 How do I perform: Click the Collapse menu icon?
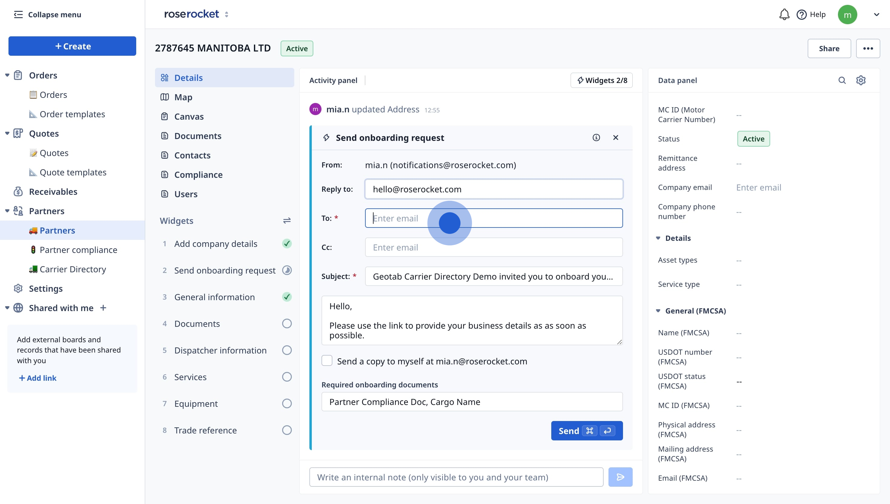[18, 15]
